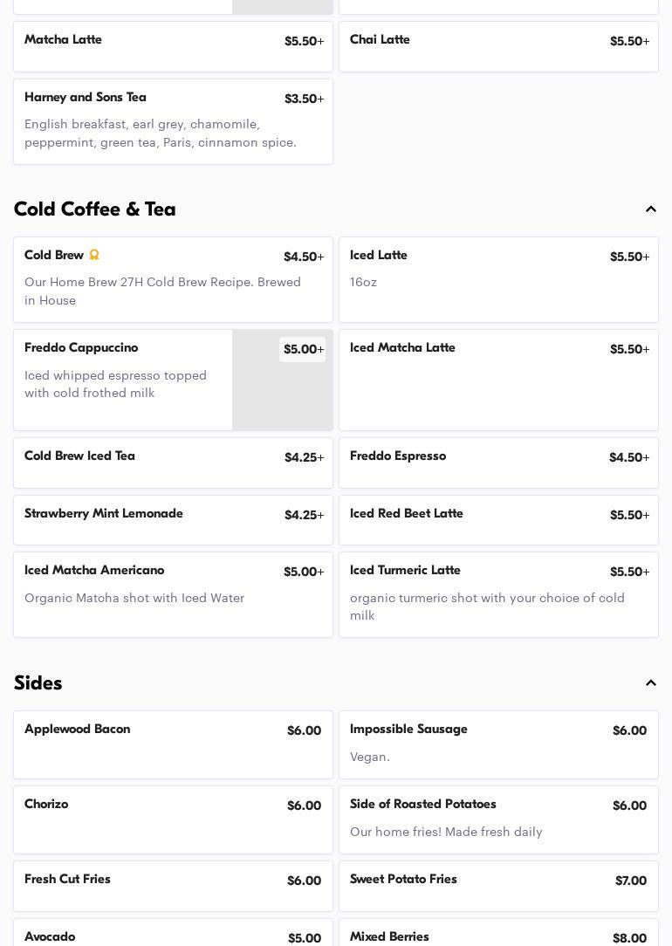This screenshot has width=672, height=946.
Task: Choose the Iced Latte 16oz item
Action: click(x=498, y=279)
